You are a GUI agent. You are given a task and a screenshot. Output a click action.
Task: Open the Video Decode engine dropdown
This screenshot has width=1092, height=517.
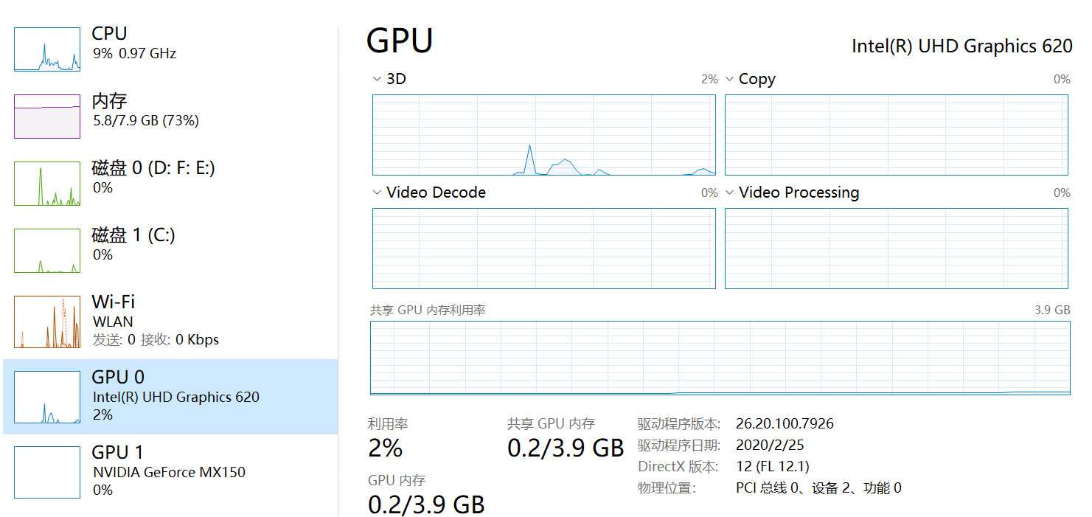click(376, 192)
